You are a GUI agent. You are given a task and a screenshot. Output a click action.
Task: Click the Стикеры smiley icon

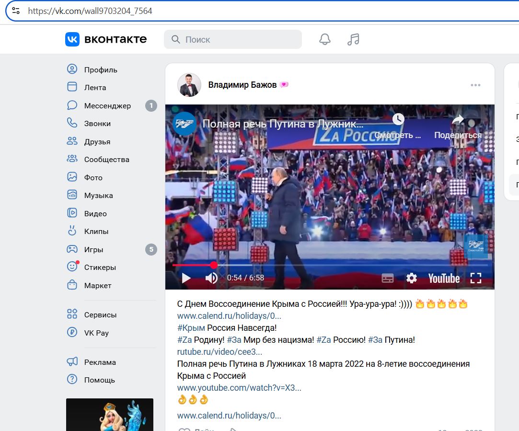[x=72, y=267]
